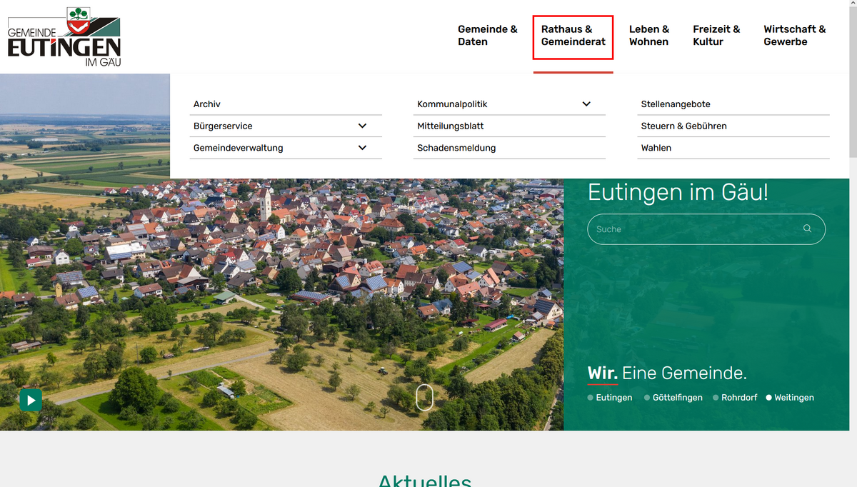857x487 pixels.
Task: Open the Wirtschaft & Gewerbe menu
Action: click(795, 36)
